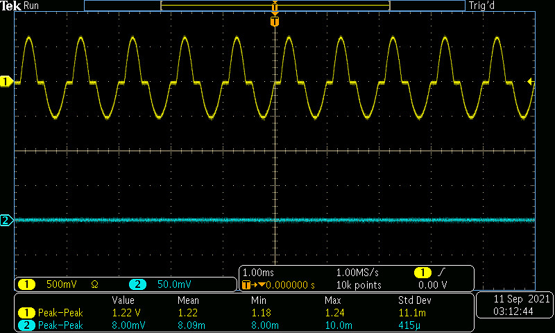Screen dimensions: 555x333
Task: Click the rising edge trigger slope icon
Action: (442, 273)
